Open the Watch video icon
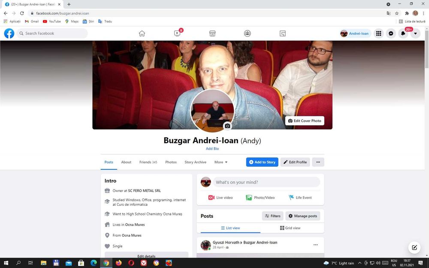429x268 pixels. (x=177, y=33)
